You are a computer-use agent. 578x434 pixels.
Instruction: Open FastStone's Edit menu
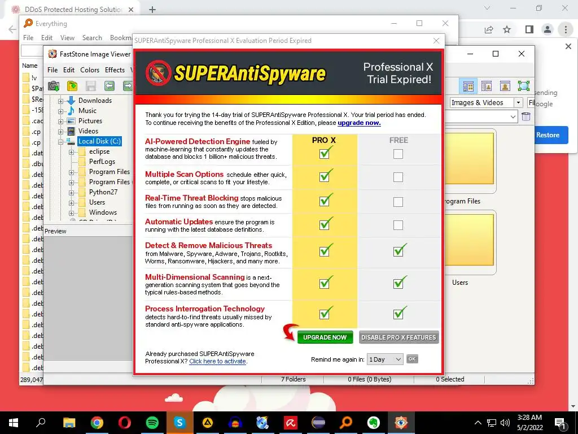(x=68, y=70)
